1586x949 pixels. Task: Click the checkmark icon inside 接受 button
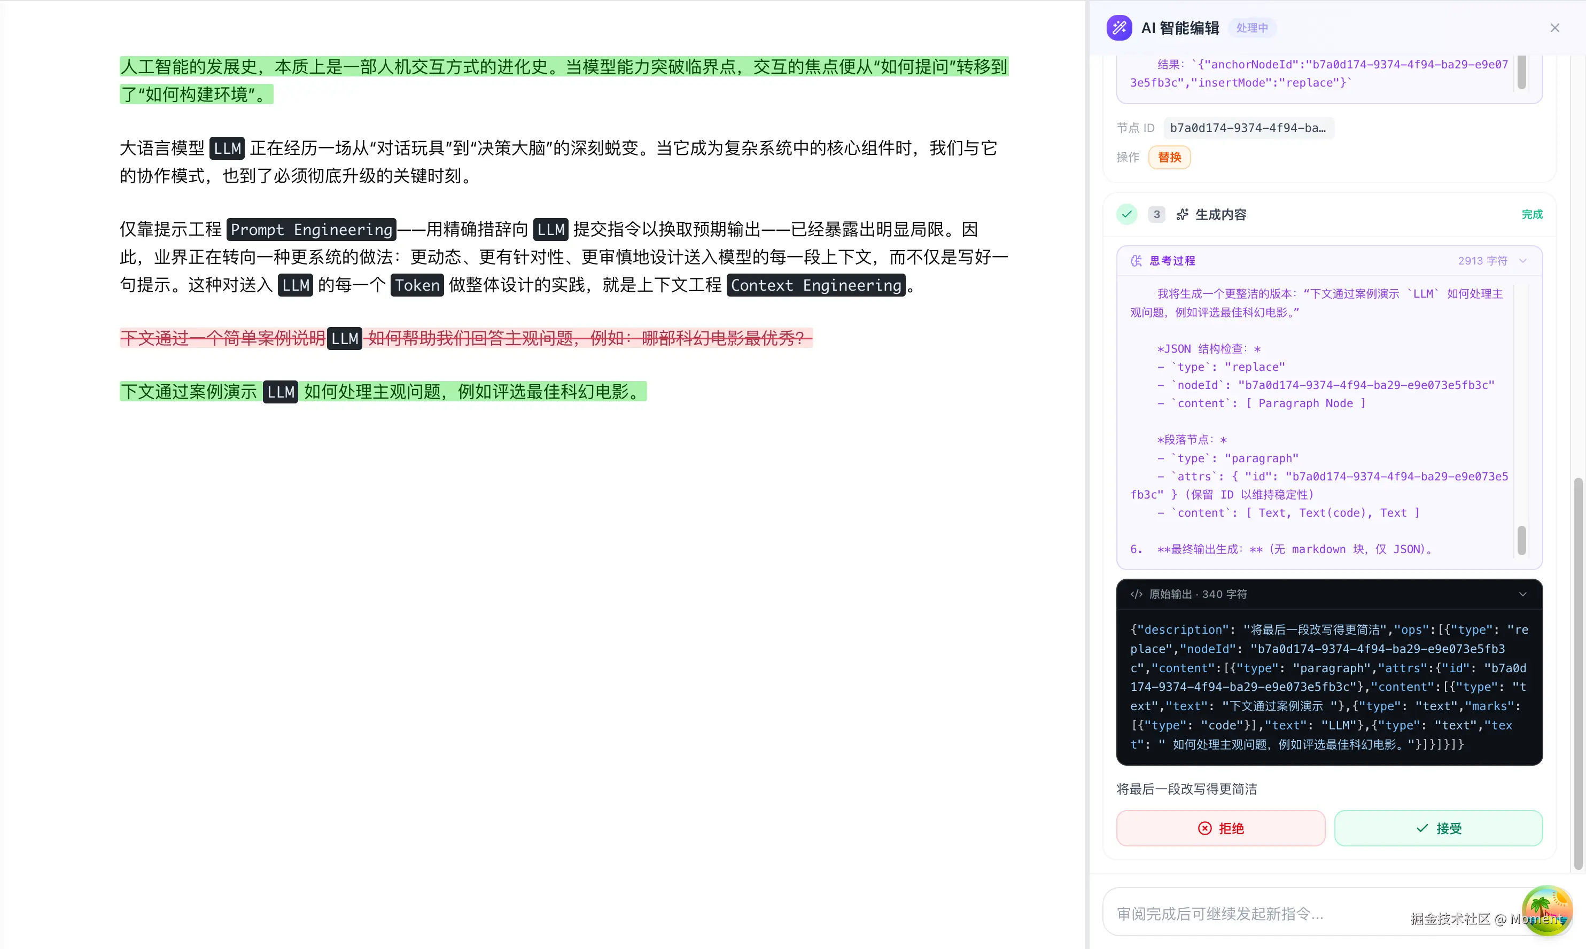(1421, 828)
